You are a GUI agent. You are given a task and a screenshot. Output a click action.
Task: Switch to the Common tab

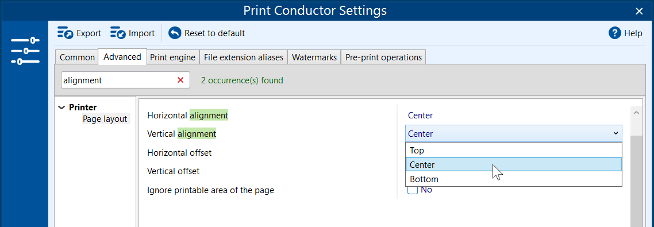[x=77, y=57]
